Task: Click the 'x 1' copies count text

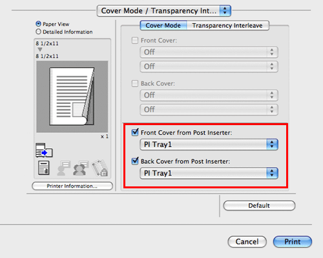Action: [x=105, y=137]
